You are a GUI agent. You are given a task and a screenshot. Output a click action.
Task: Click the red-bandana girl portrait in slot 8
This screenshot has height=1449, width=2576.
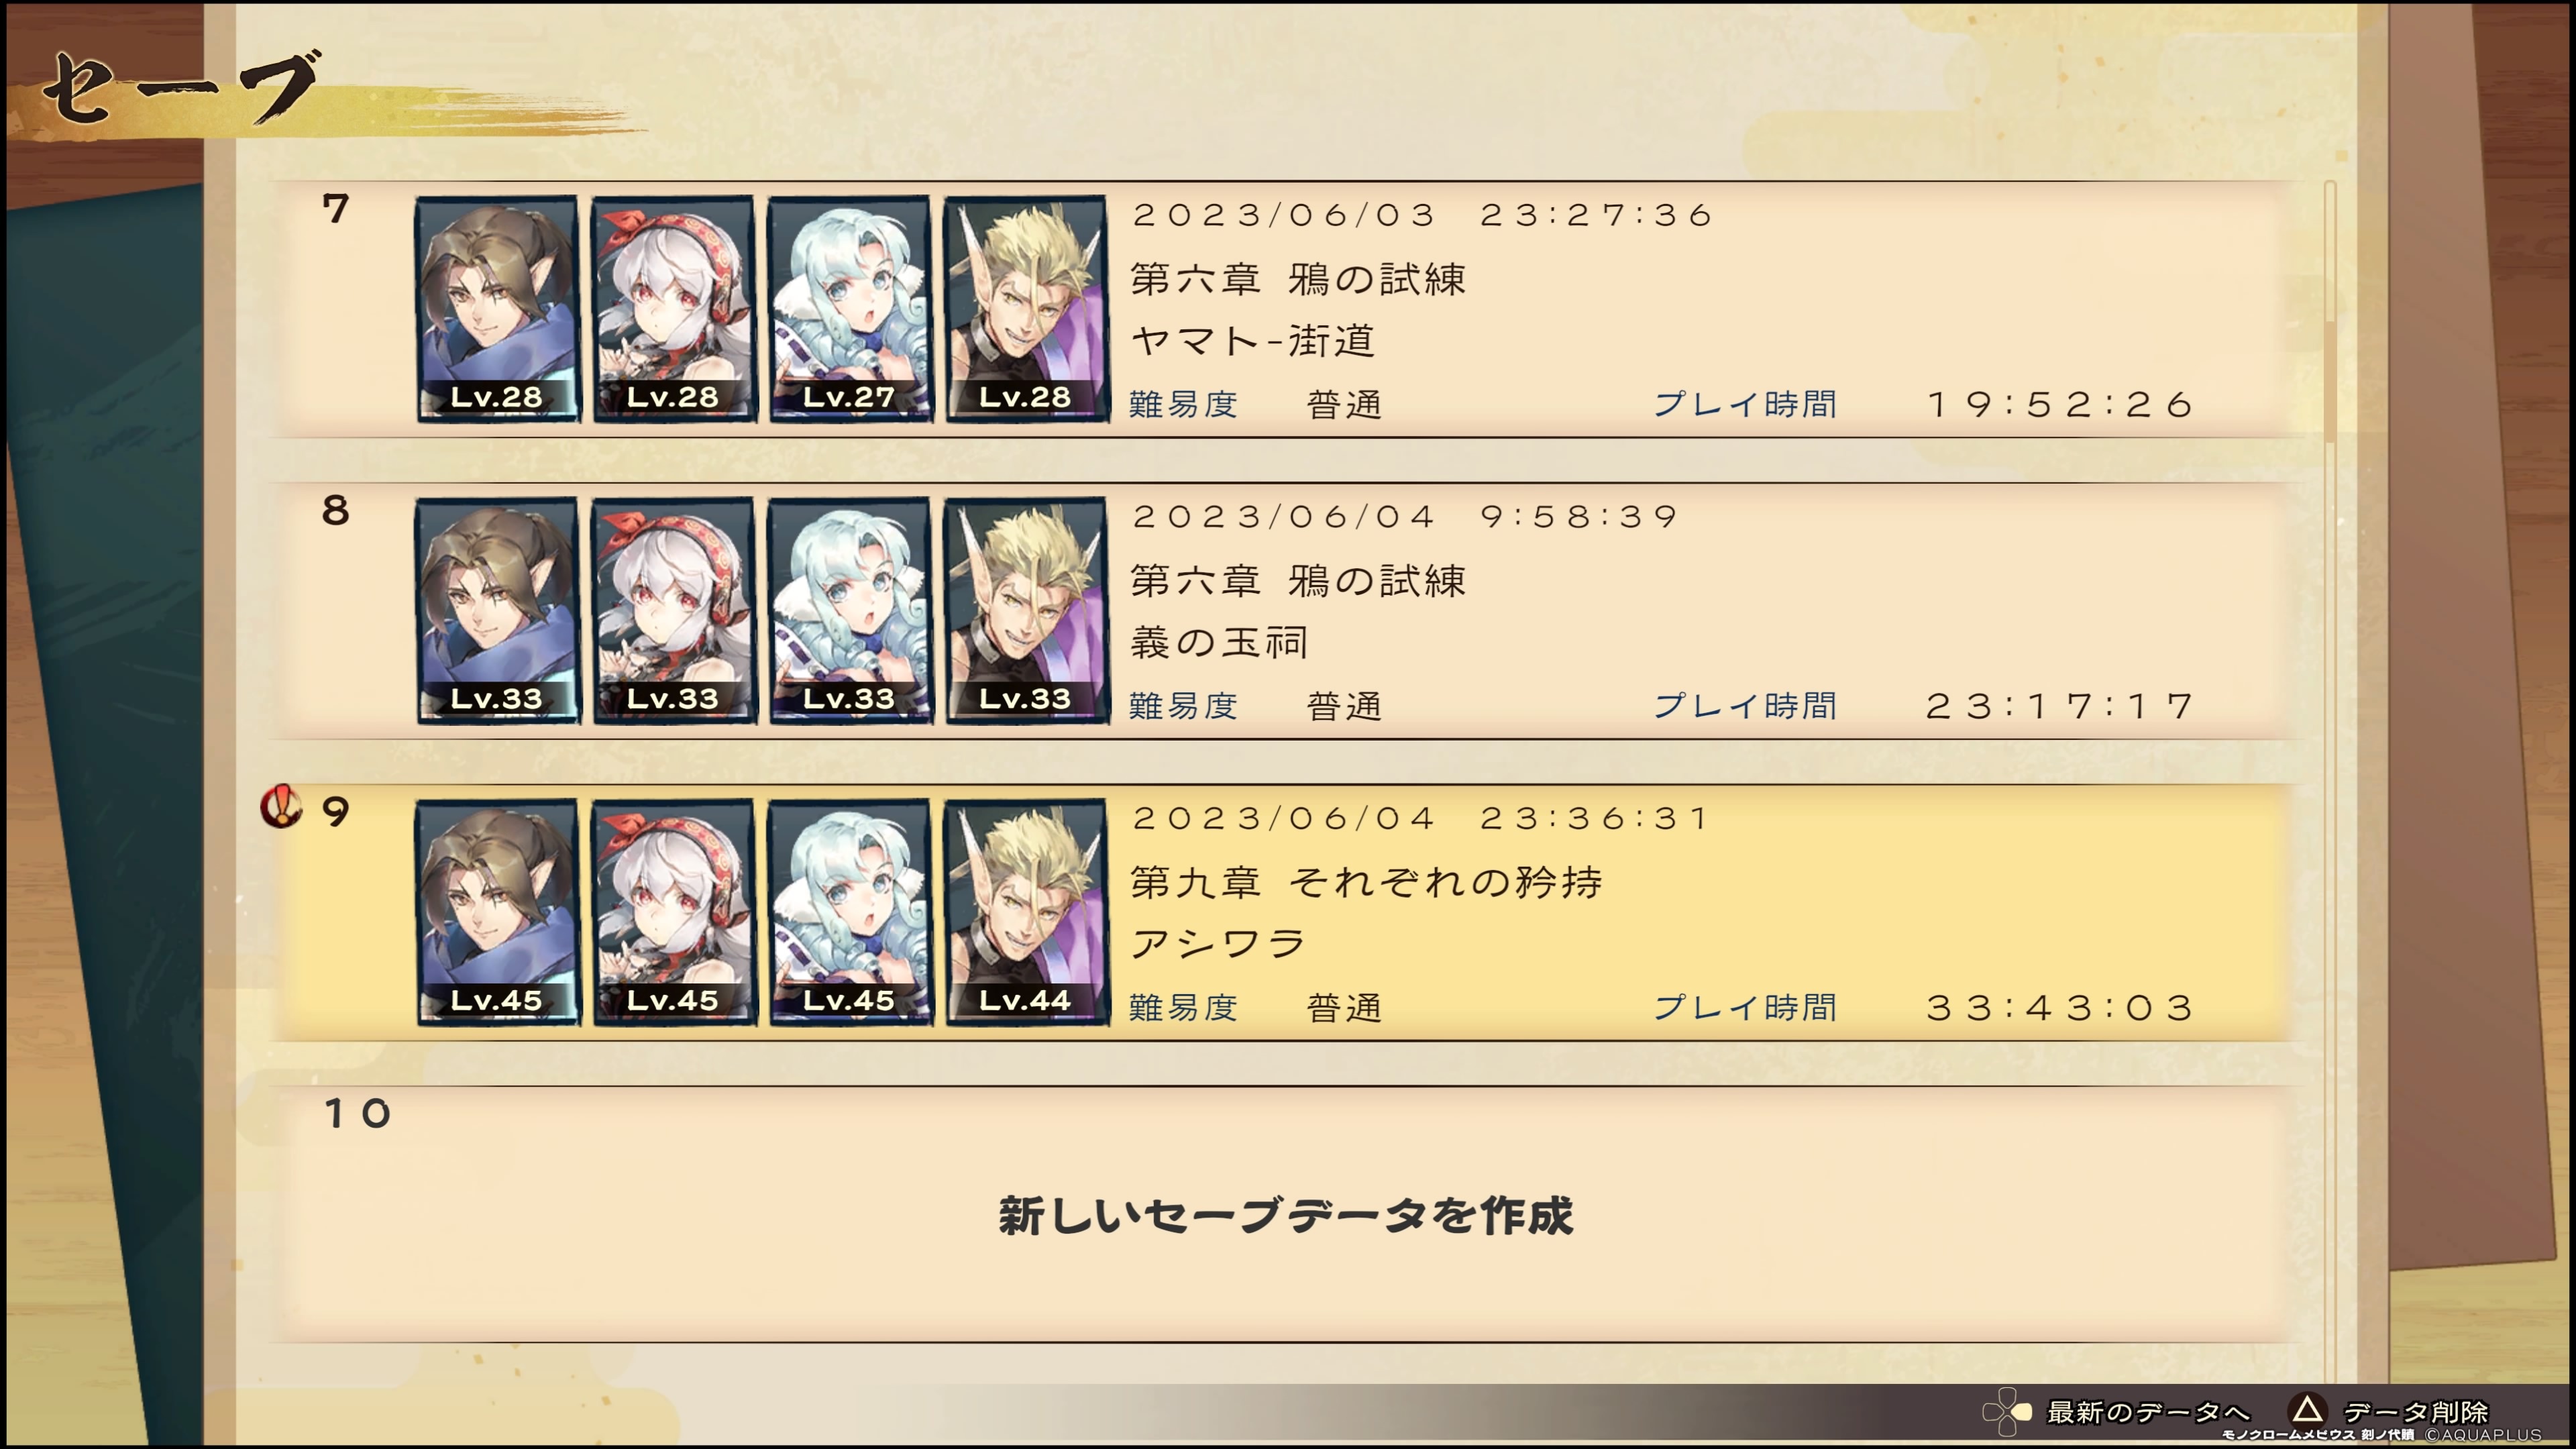coord(673,610)
